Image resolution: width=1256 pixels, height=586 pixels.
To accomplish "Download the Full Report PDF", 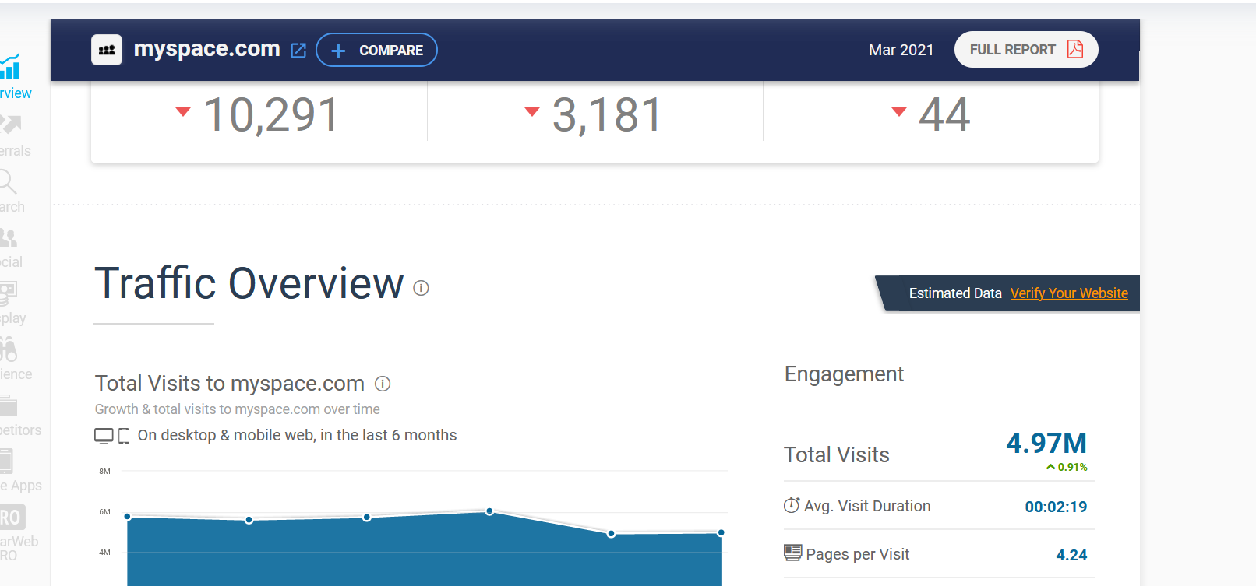I will point(1026,50).
